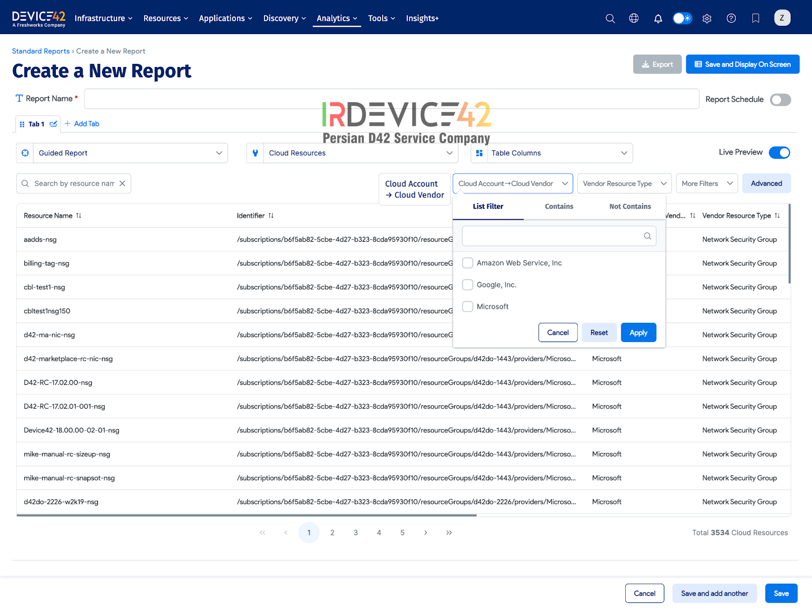The height and width of the screenshot is (609, 812).
Task: Open the Applications menu
Action: (x=225, y=18)
